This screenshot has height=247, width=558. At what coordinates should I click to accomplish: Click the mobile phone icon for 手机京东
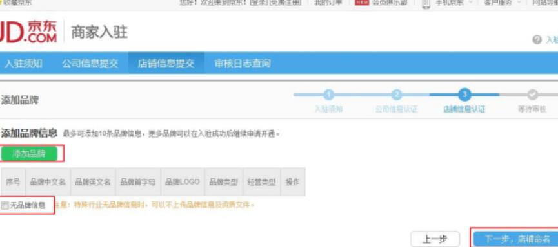pyautogui.click(x=426, y=3)
